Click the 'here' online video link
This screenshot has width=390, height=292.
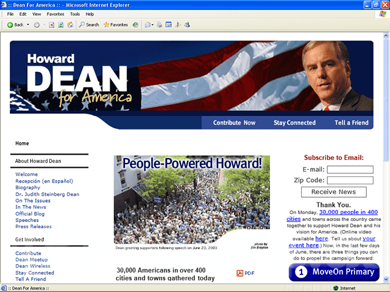pyautogui.click(x=322, y=238)
